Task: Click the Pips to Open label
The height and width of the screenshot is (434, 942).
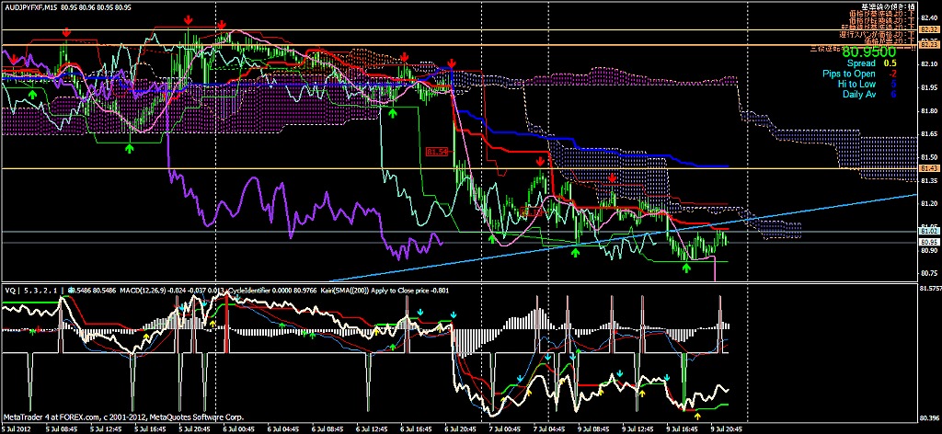Action: point(849,74)
